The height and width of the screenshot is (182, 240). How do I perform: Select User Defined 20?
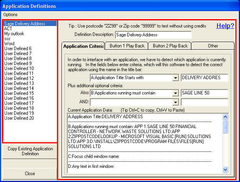coord(30,118)
